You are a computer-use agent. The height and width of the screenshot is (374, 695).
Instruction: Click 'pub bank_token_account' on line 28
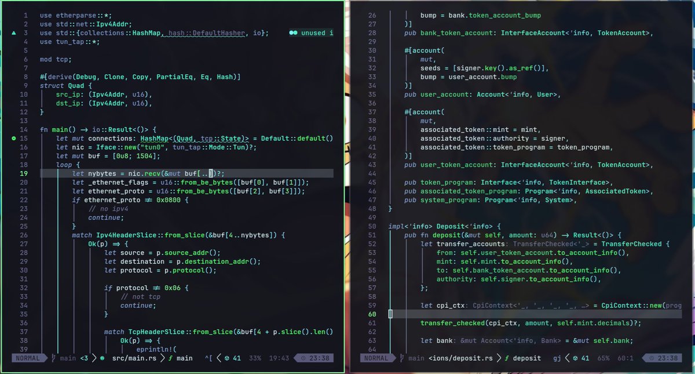[x=450, y=33]
